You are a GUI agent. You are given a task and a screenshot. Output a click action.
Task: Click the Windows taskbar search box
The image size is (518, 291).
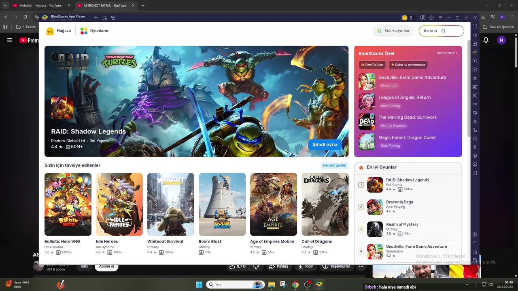pyautogui.click(x=236, y=285)
